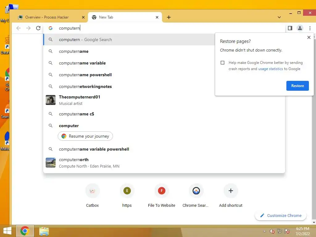Click Thecomputernerd01 artist thumbnail
This screenshot has height=237, width=316.
(51, 100)
